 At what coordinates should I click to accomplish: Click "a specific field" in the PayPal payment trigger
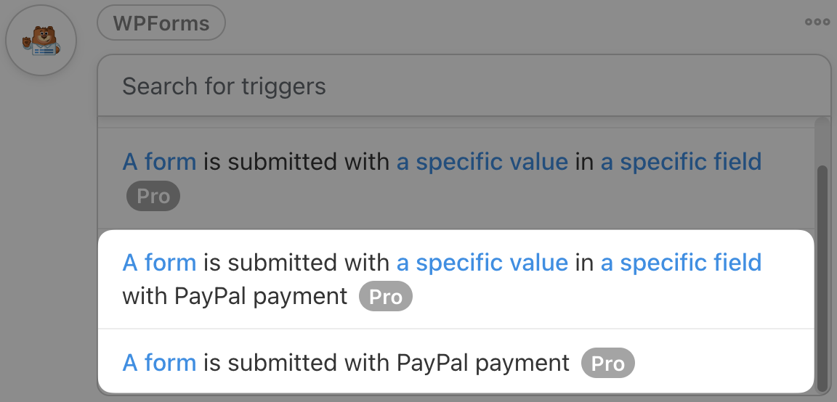[x=681, y=262]
